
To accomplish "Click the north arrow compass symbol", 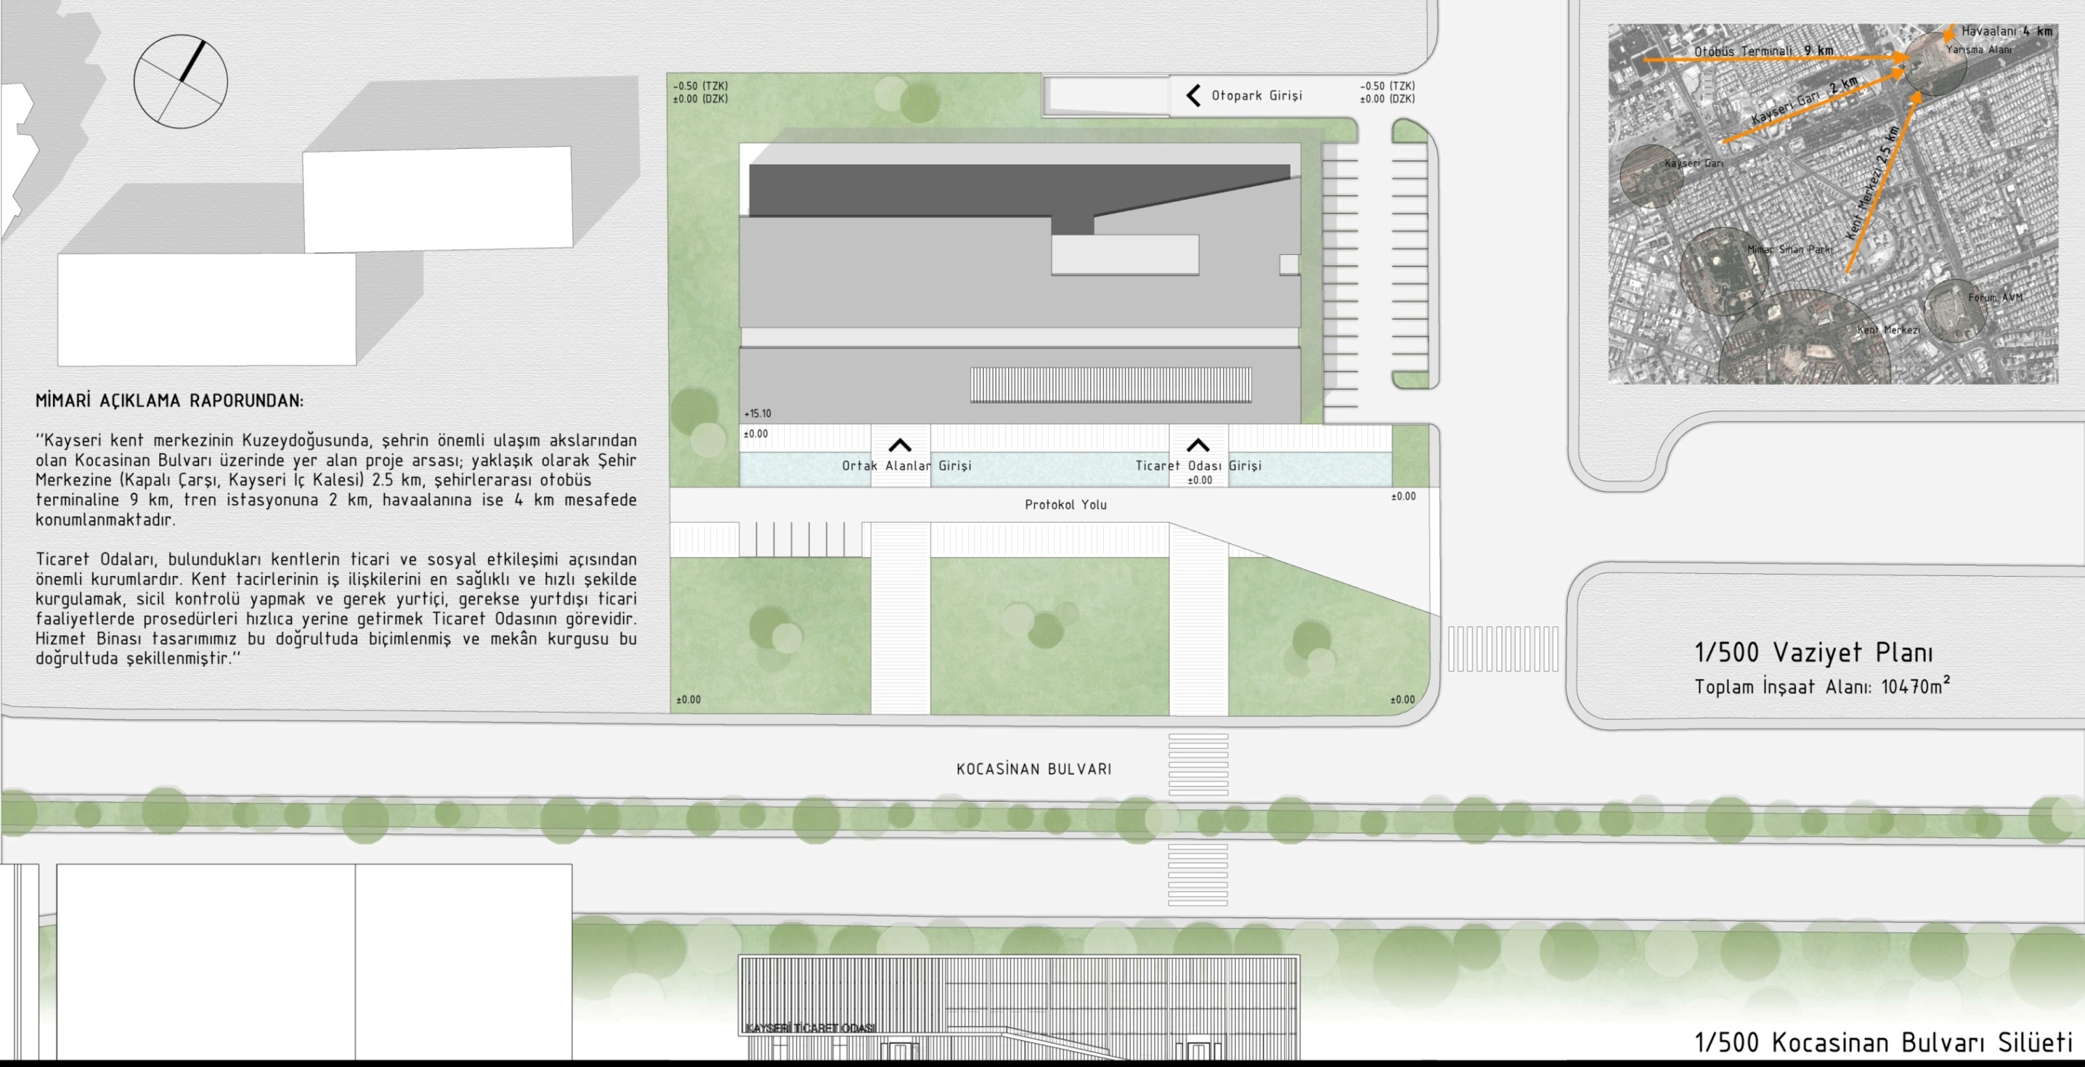I will pos(180,81).
